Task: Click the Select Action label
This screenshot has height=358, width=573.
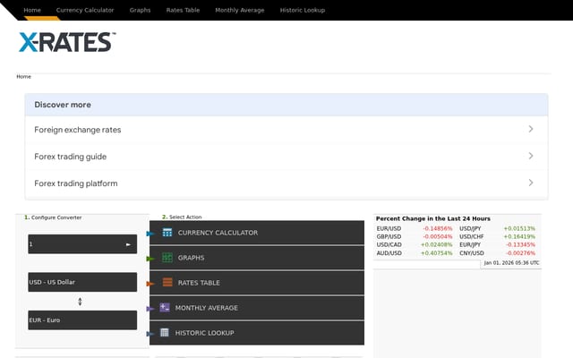Action: coord(185,217)
